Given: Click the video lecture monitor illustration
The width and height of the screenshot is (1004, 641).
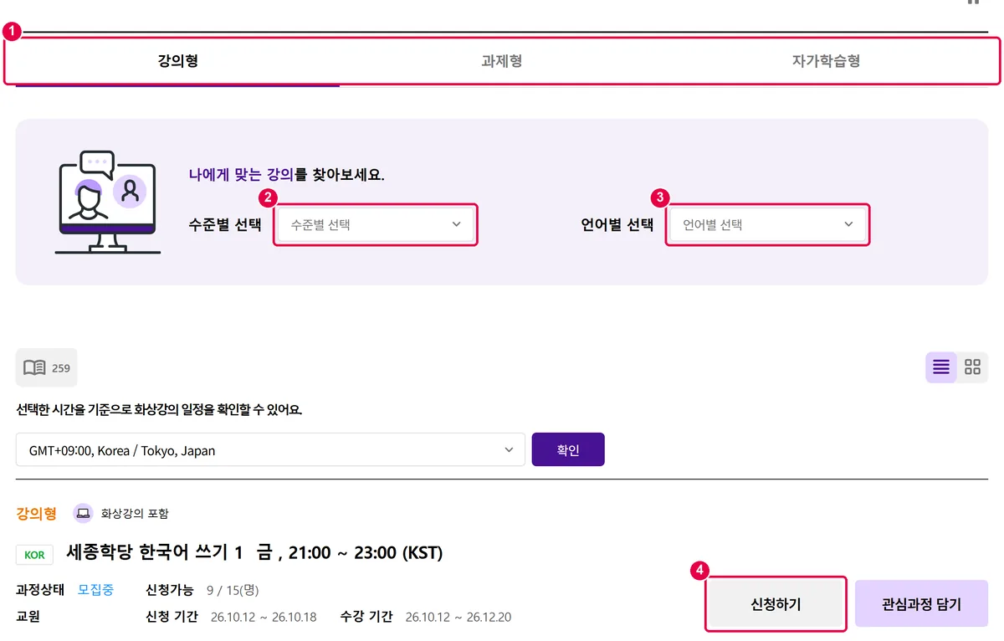Looking at the screenshot, I should tap(108, 203).
